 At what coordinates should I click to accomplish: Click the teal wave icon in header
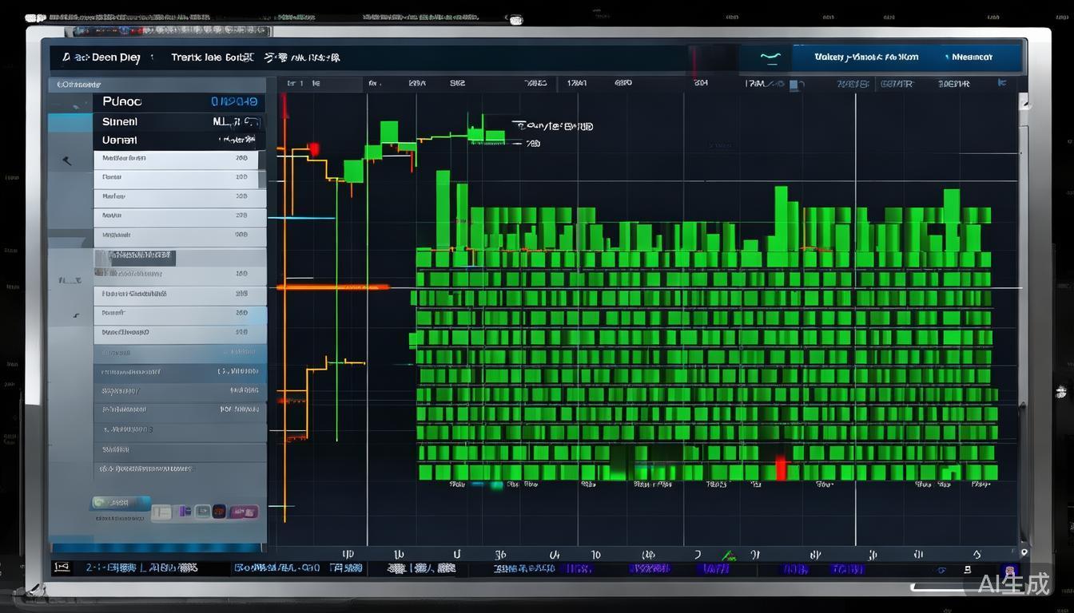[770, 57]
